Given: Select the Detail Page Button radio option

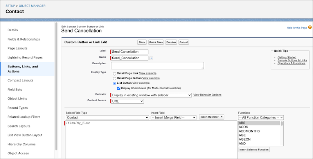Looking at the screenshot, I should (114, 78).
